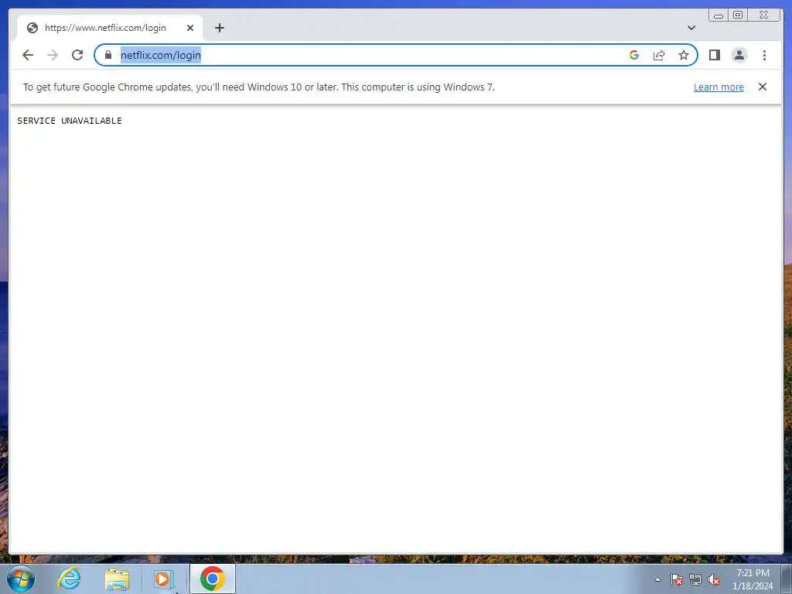Viewport: 792px width, 594px height.
Task: Launch Internet Explorer from taskbar
Action: click(69, 579)
